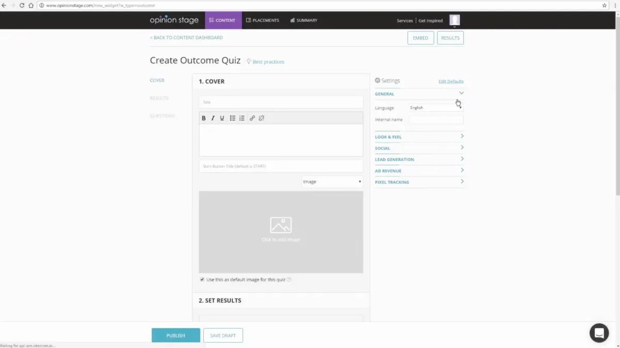Jump to Questions section in sidebar
The image size is (620, 348).
tap(162, 116)
